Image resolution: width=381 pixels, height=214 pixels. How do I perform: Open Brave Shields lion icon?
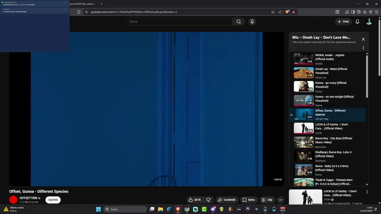pos(287,12)
